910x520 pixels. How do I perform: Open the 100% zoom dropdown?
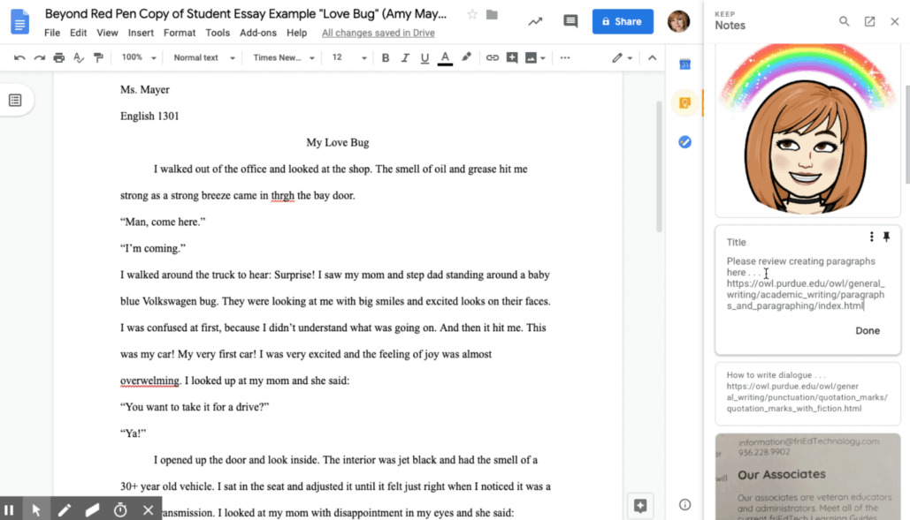[x=139, y=58]
